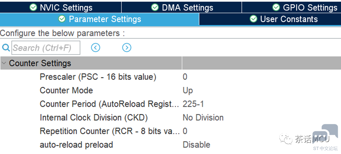Viewport: 341px width, 154px height.
Task: Edit the Prescaler PSC value 0
Action: click(261, 77)
